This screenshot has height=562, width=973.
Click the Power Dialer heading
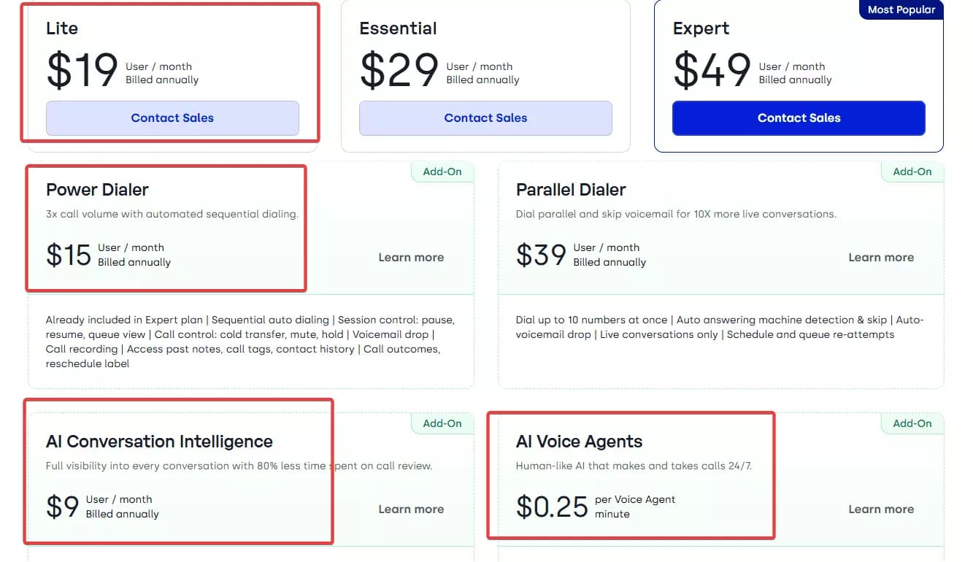(96, 190)
